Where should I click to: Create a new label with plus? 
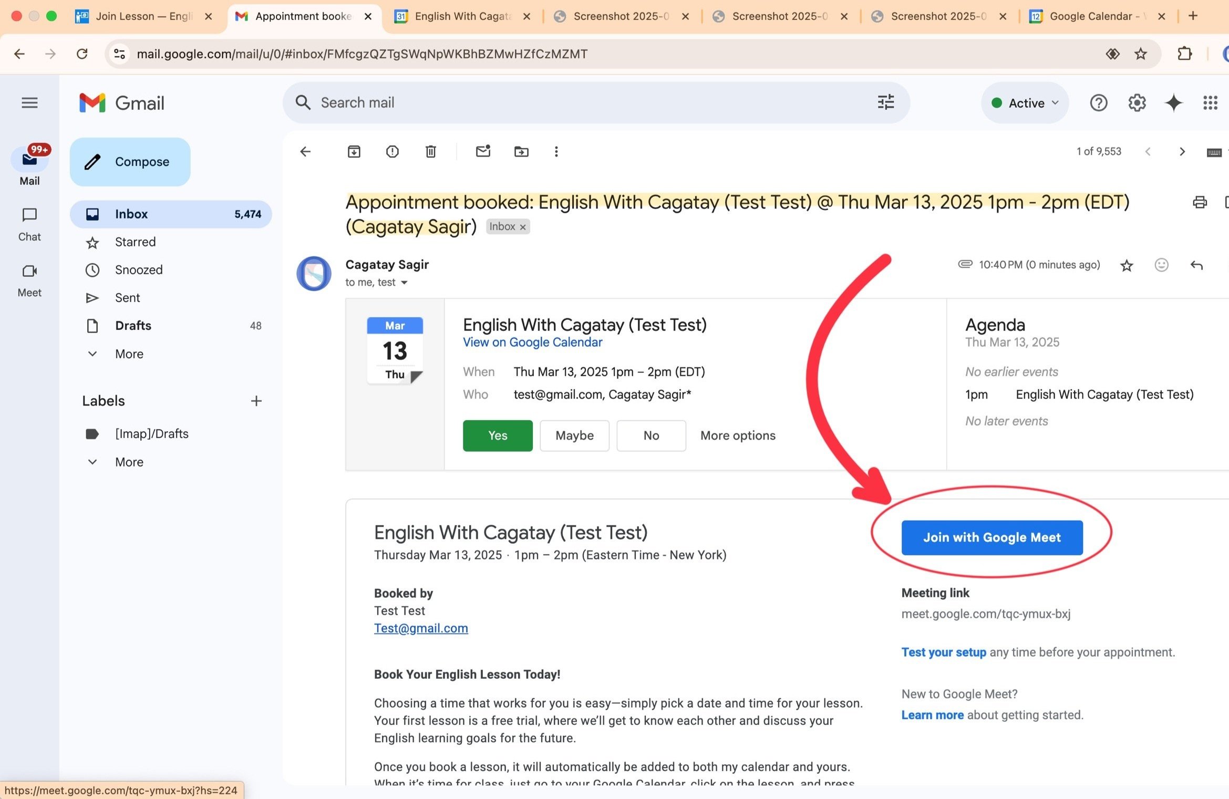(x=256, y=401)
